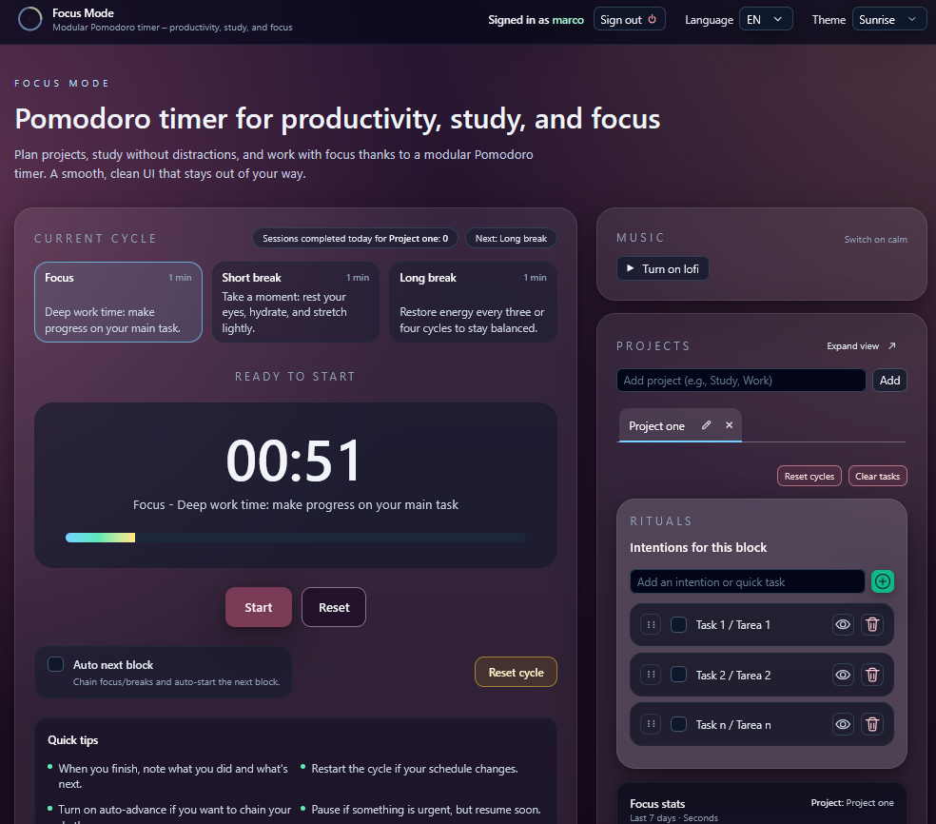Click the timer progress bar

pyautogui.click(x=296, y=537)
